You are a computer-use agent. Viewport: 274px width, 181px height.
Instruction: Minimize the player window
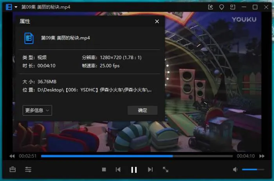coord(244,7)
